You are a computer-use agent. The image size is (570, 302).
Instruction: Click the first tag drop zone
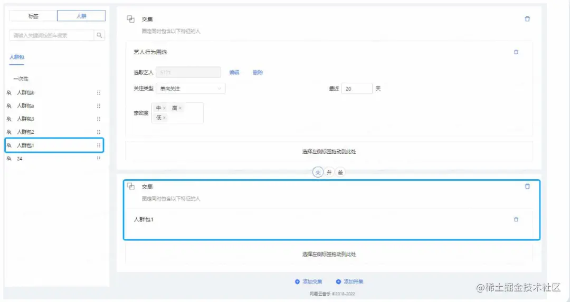pyautogui.click(x=329, y=152)
